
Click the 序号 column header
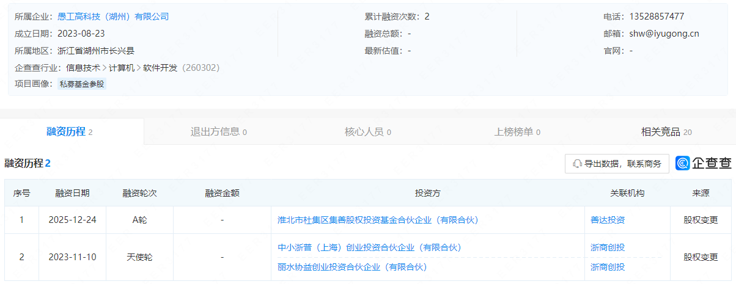[x=21, y=193]
